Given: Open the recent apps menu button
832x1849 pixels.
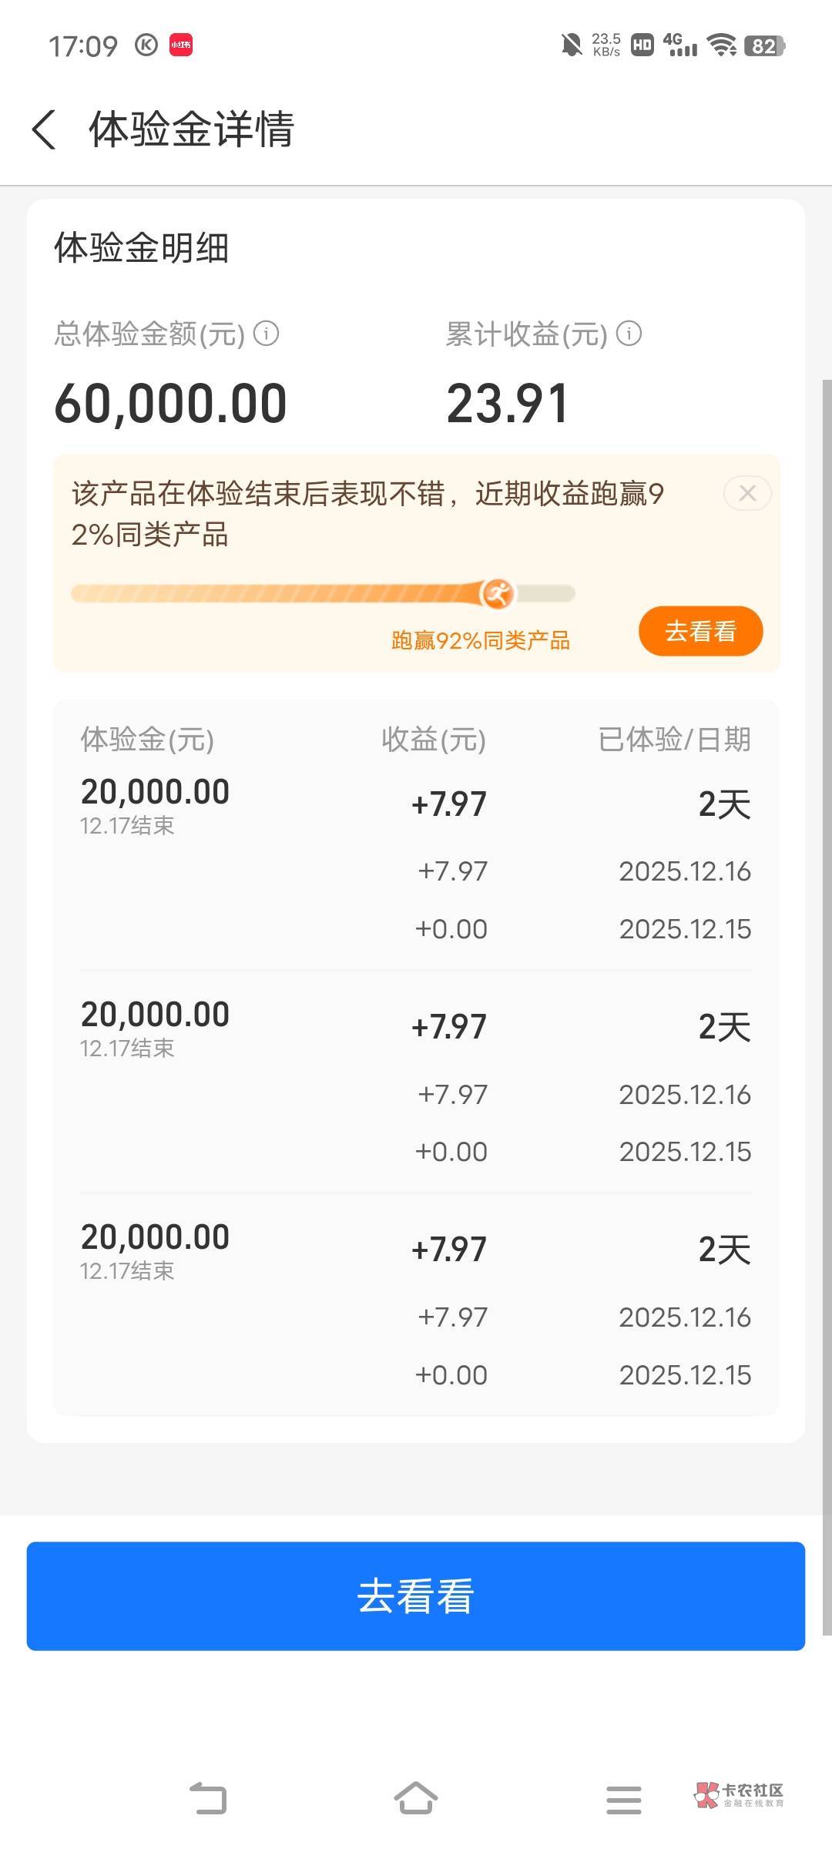Looking at the screenshot, I should (x=623, y=1800).
